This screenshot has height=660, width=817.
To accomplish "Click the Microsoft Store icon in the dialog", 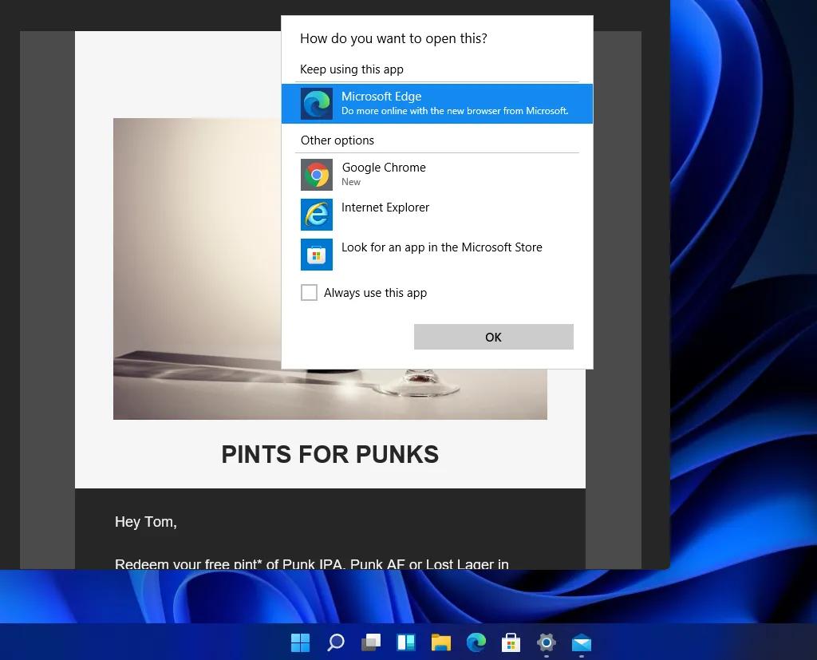I will pos(317,255).
